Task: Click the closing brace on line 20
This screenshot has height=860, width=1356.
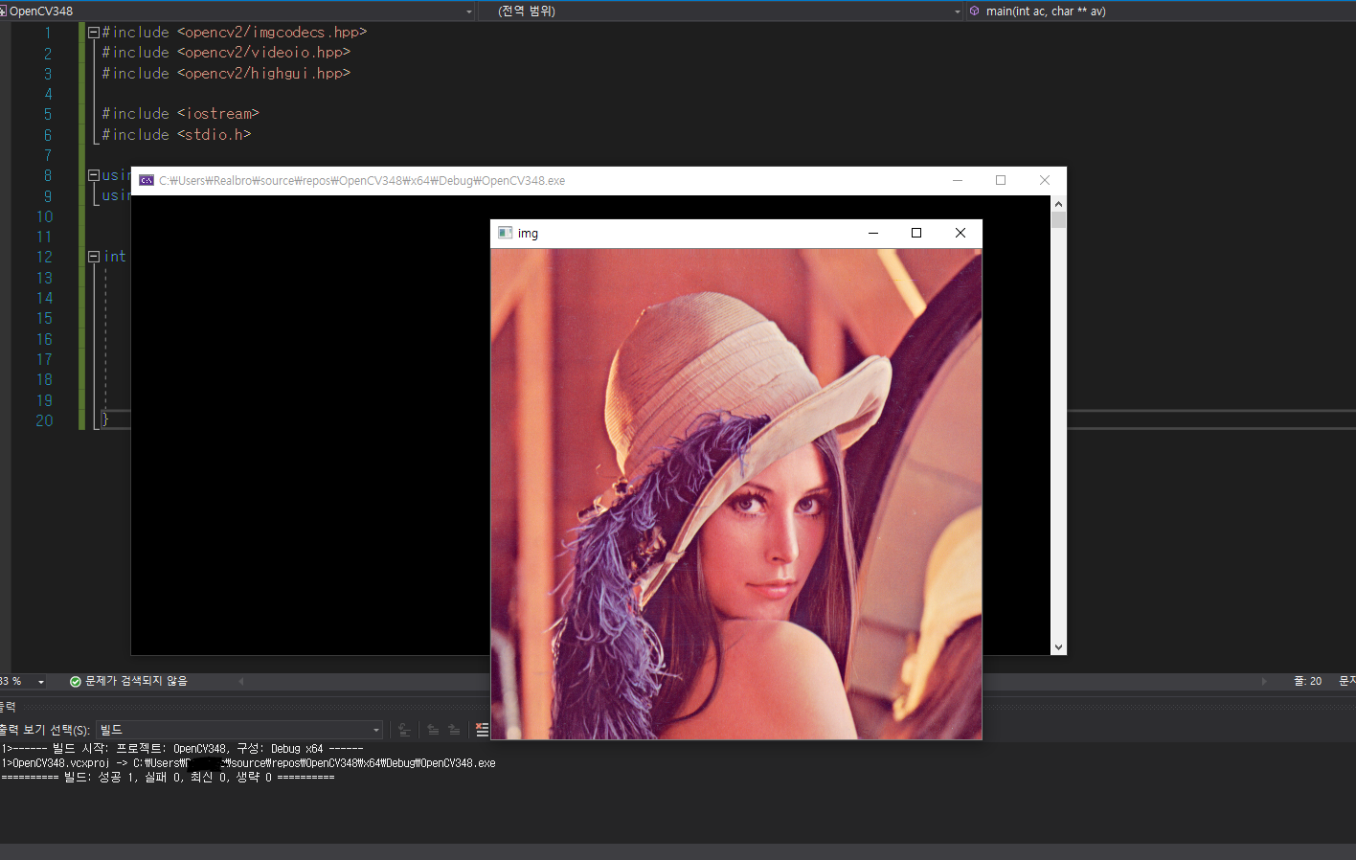Action: pyautogui.click(x=105, y=419)
